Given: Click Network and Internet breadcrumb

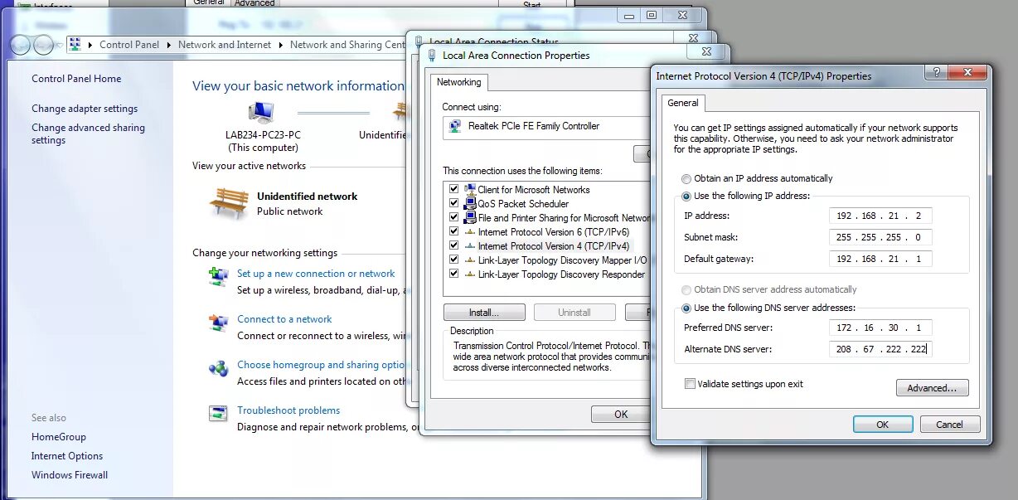Looking at the screenshot, I should (x=225, y=45).
